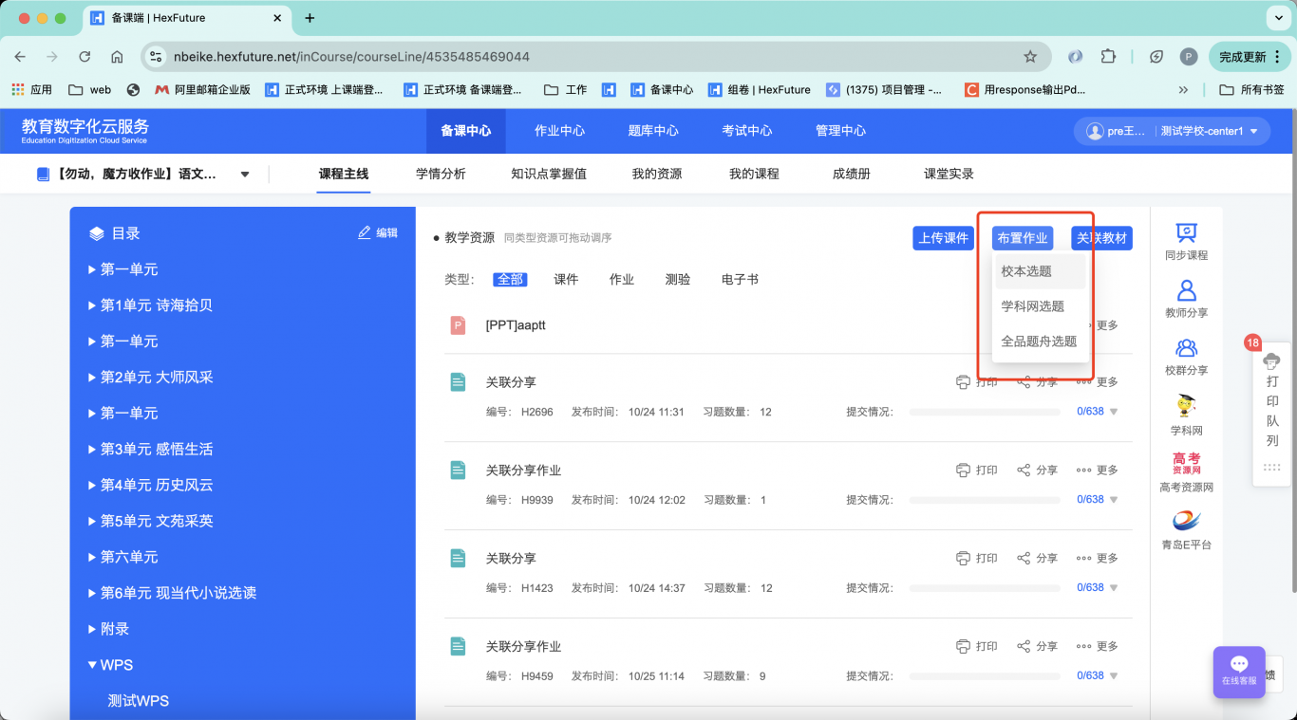Click the submission progress bar for H2696
The image size is (1297, 720).
(x=985, y=413)
